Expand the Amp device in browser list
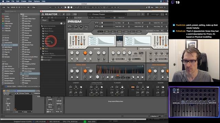The height and width of the screenshot is (123, 220). click(21, 16)
